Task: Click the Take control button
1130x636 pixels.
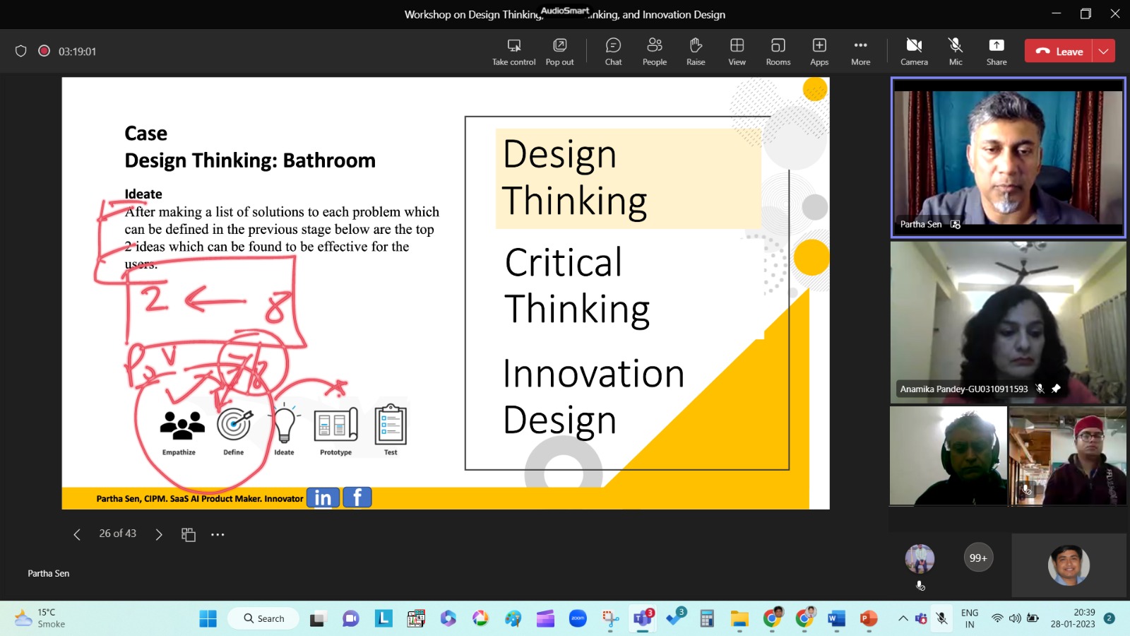Action: coord(513,52)
